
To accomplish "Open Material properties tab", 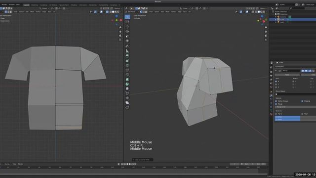I will point(271,114).
